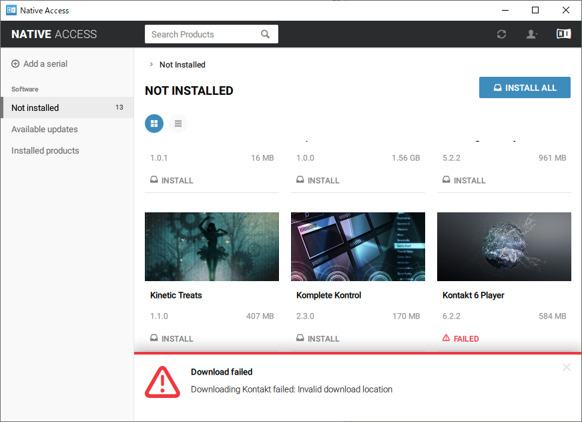
Task: Click the Kontakt 6 Player title
Action: pos(473,295)
